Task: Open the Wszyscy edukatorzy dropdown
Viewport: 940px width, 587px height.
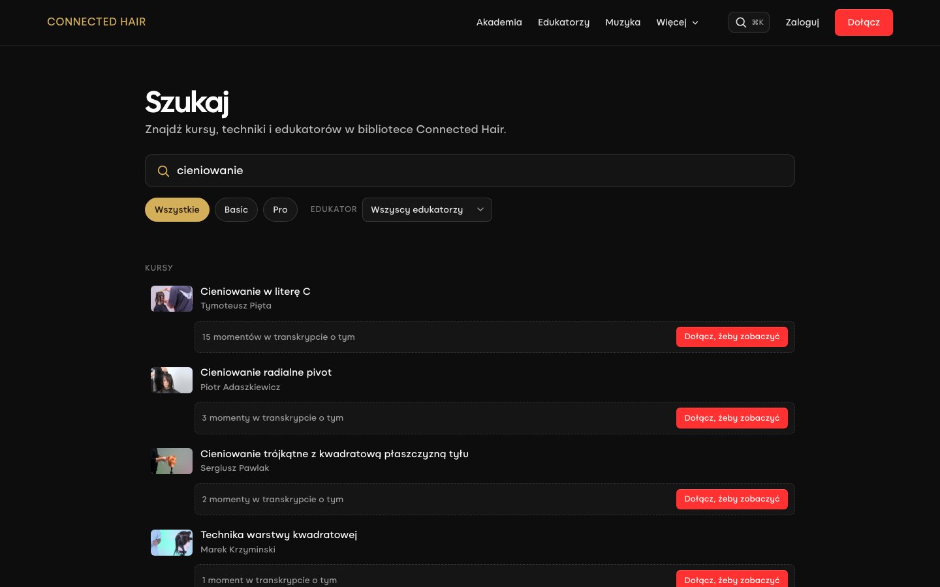Action: click(x=427, y=209)
